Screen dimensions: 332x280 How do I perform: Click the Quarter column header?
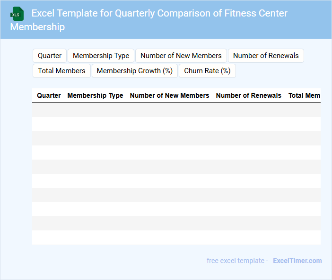(x=49, y=95)
